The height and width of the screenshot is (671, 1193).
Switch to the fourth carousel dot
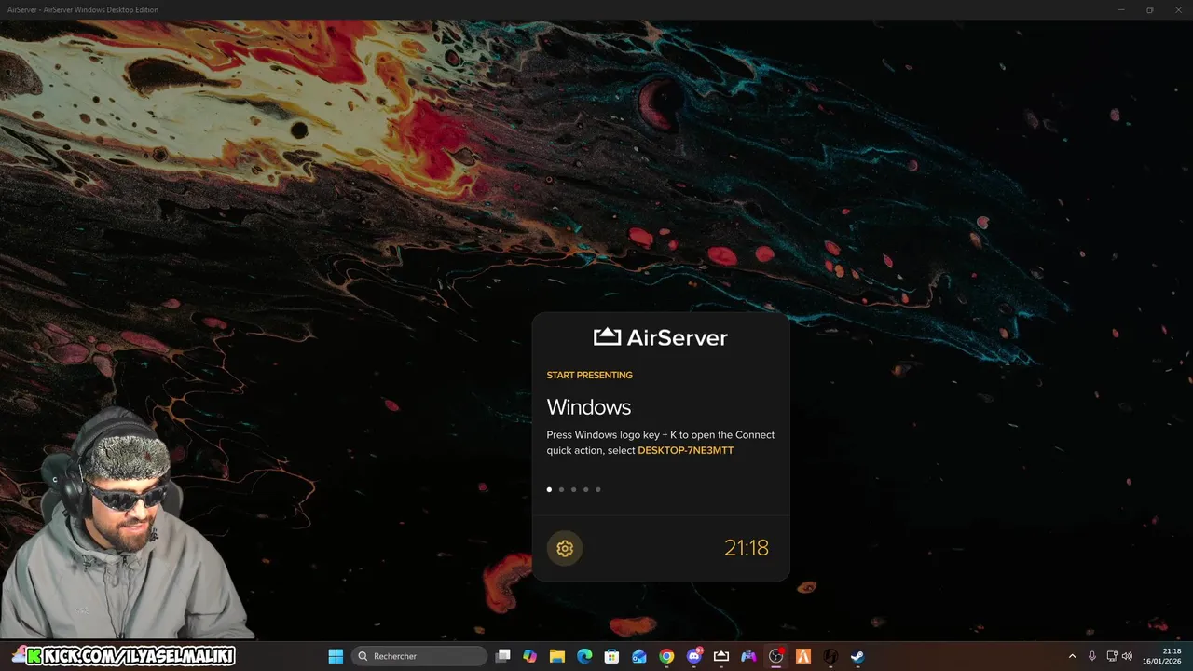(x=585, y=489)
